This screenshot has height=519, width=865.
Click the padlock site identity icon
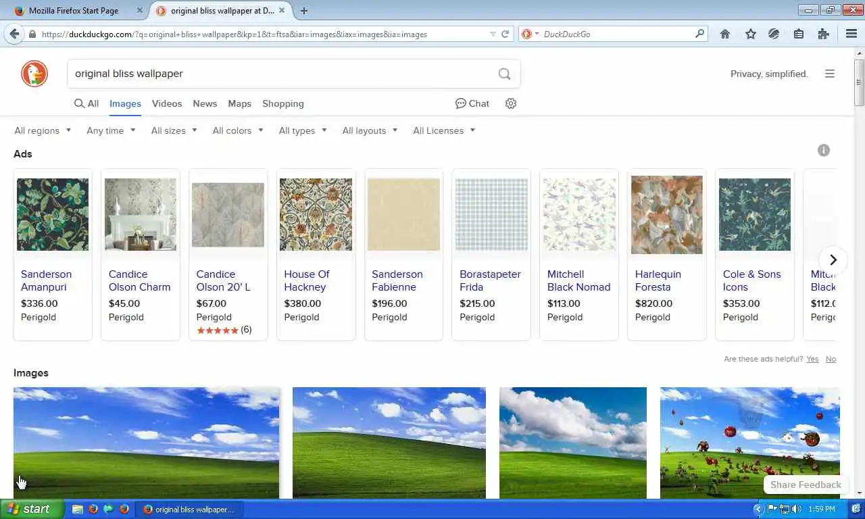coord(32,34)
